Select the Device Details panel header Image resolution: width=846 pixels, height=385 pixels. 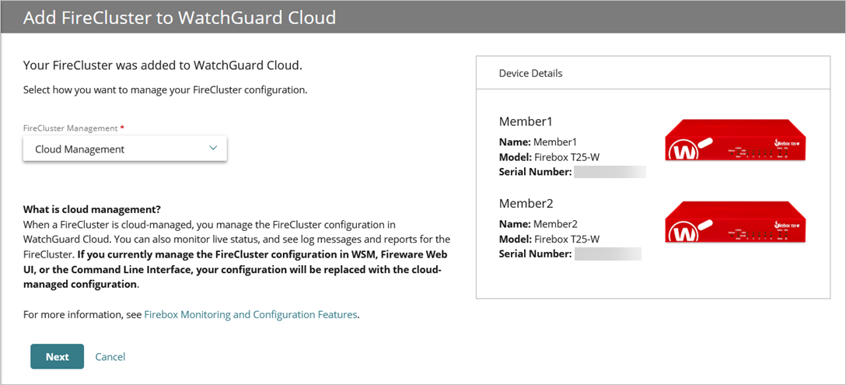pos(530,73)
